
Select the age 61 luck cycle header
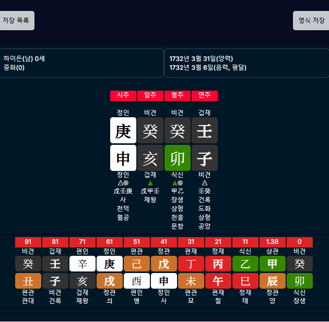coord(110,242)
